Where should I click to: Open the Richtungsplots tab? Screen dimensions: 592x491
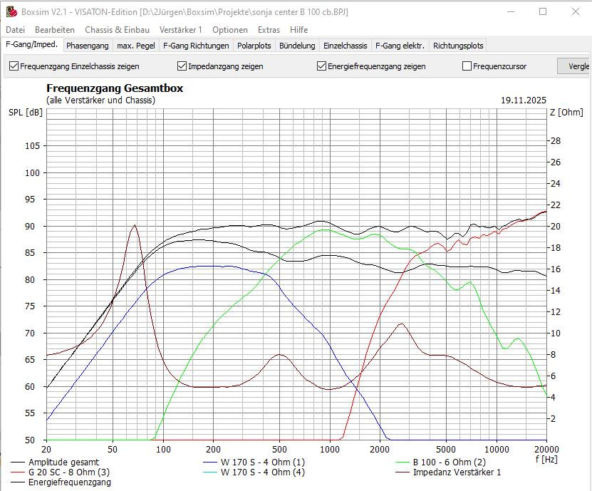(x=458, y=46)
